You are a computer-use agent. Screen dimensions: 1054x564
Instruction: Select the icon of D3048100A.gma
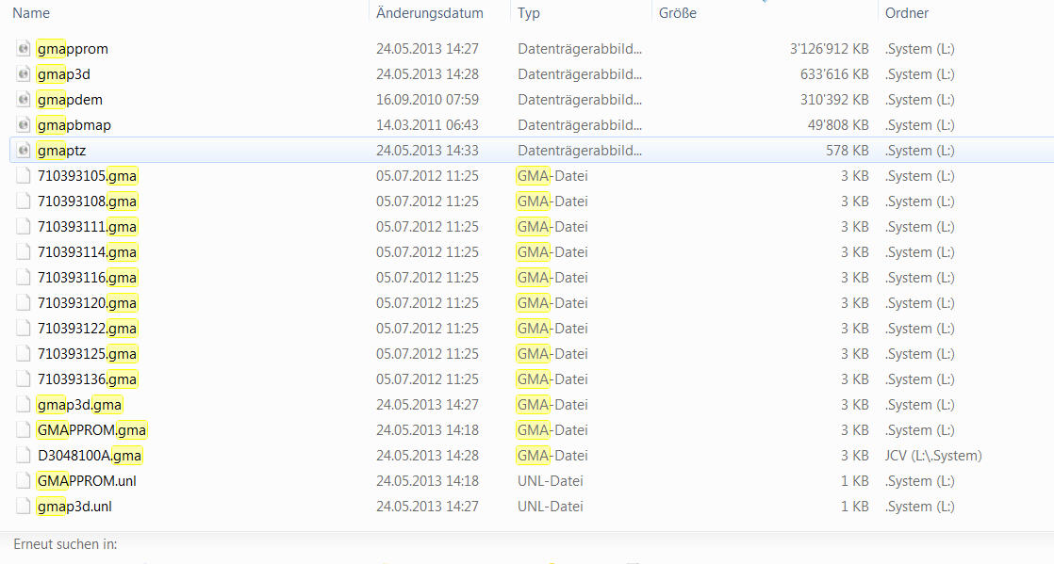point(24,456)
